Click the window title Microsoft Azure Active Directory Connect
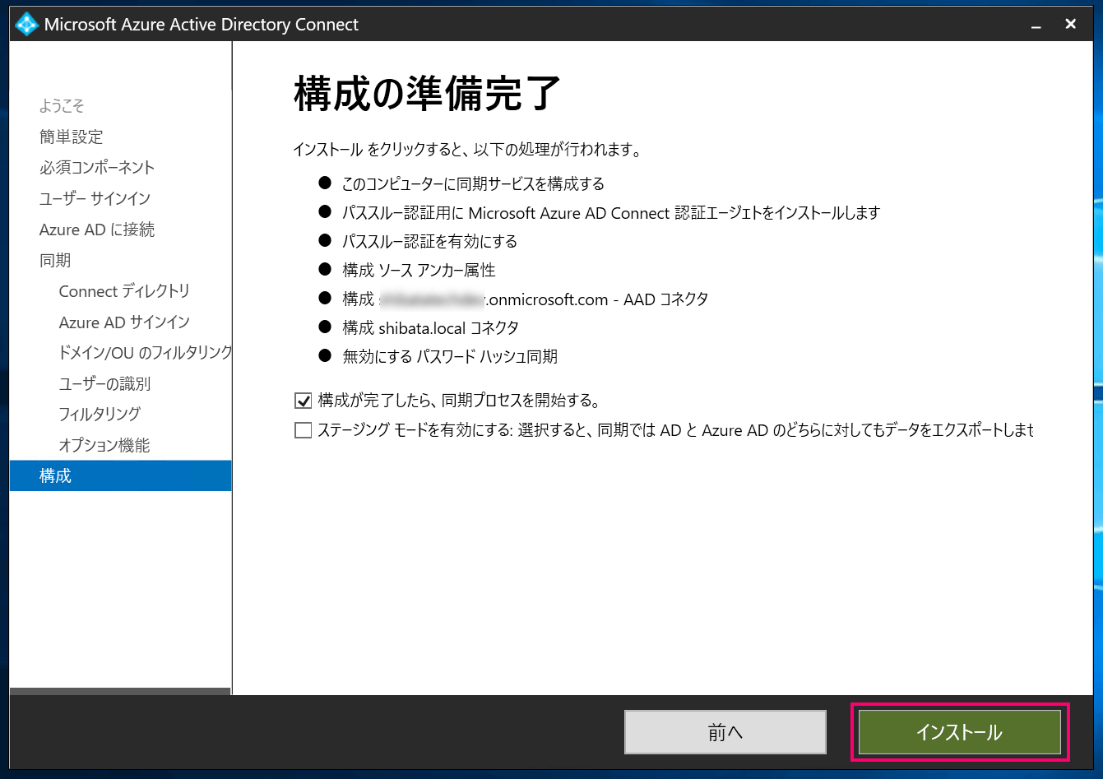Viewport: 1103px width, 779px height. tap(202, 25)
